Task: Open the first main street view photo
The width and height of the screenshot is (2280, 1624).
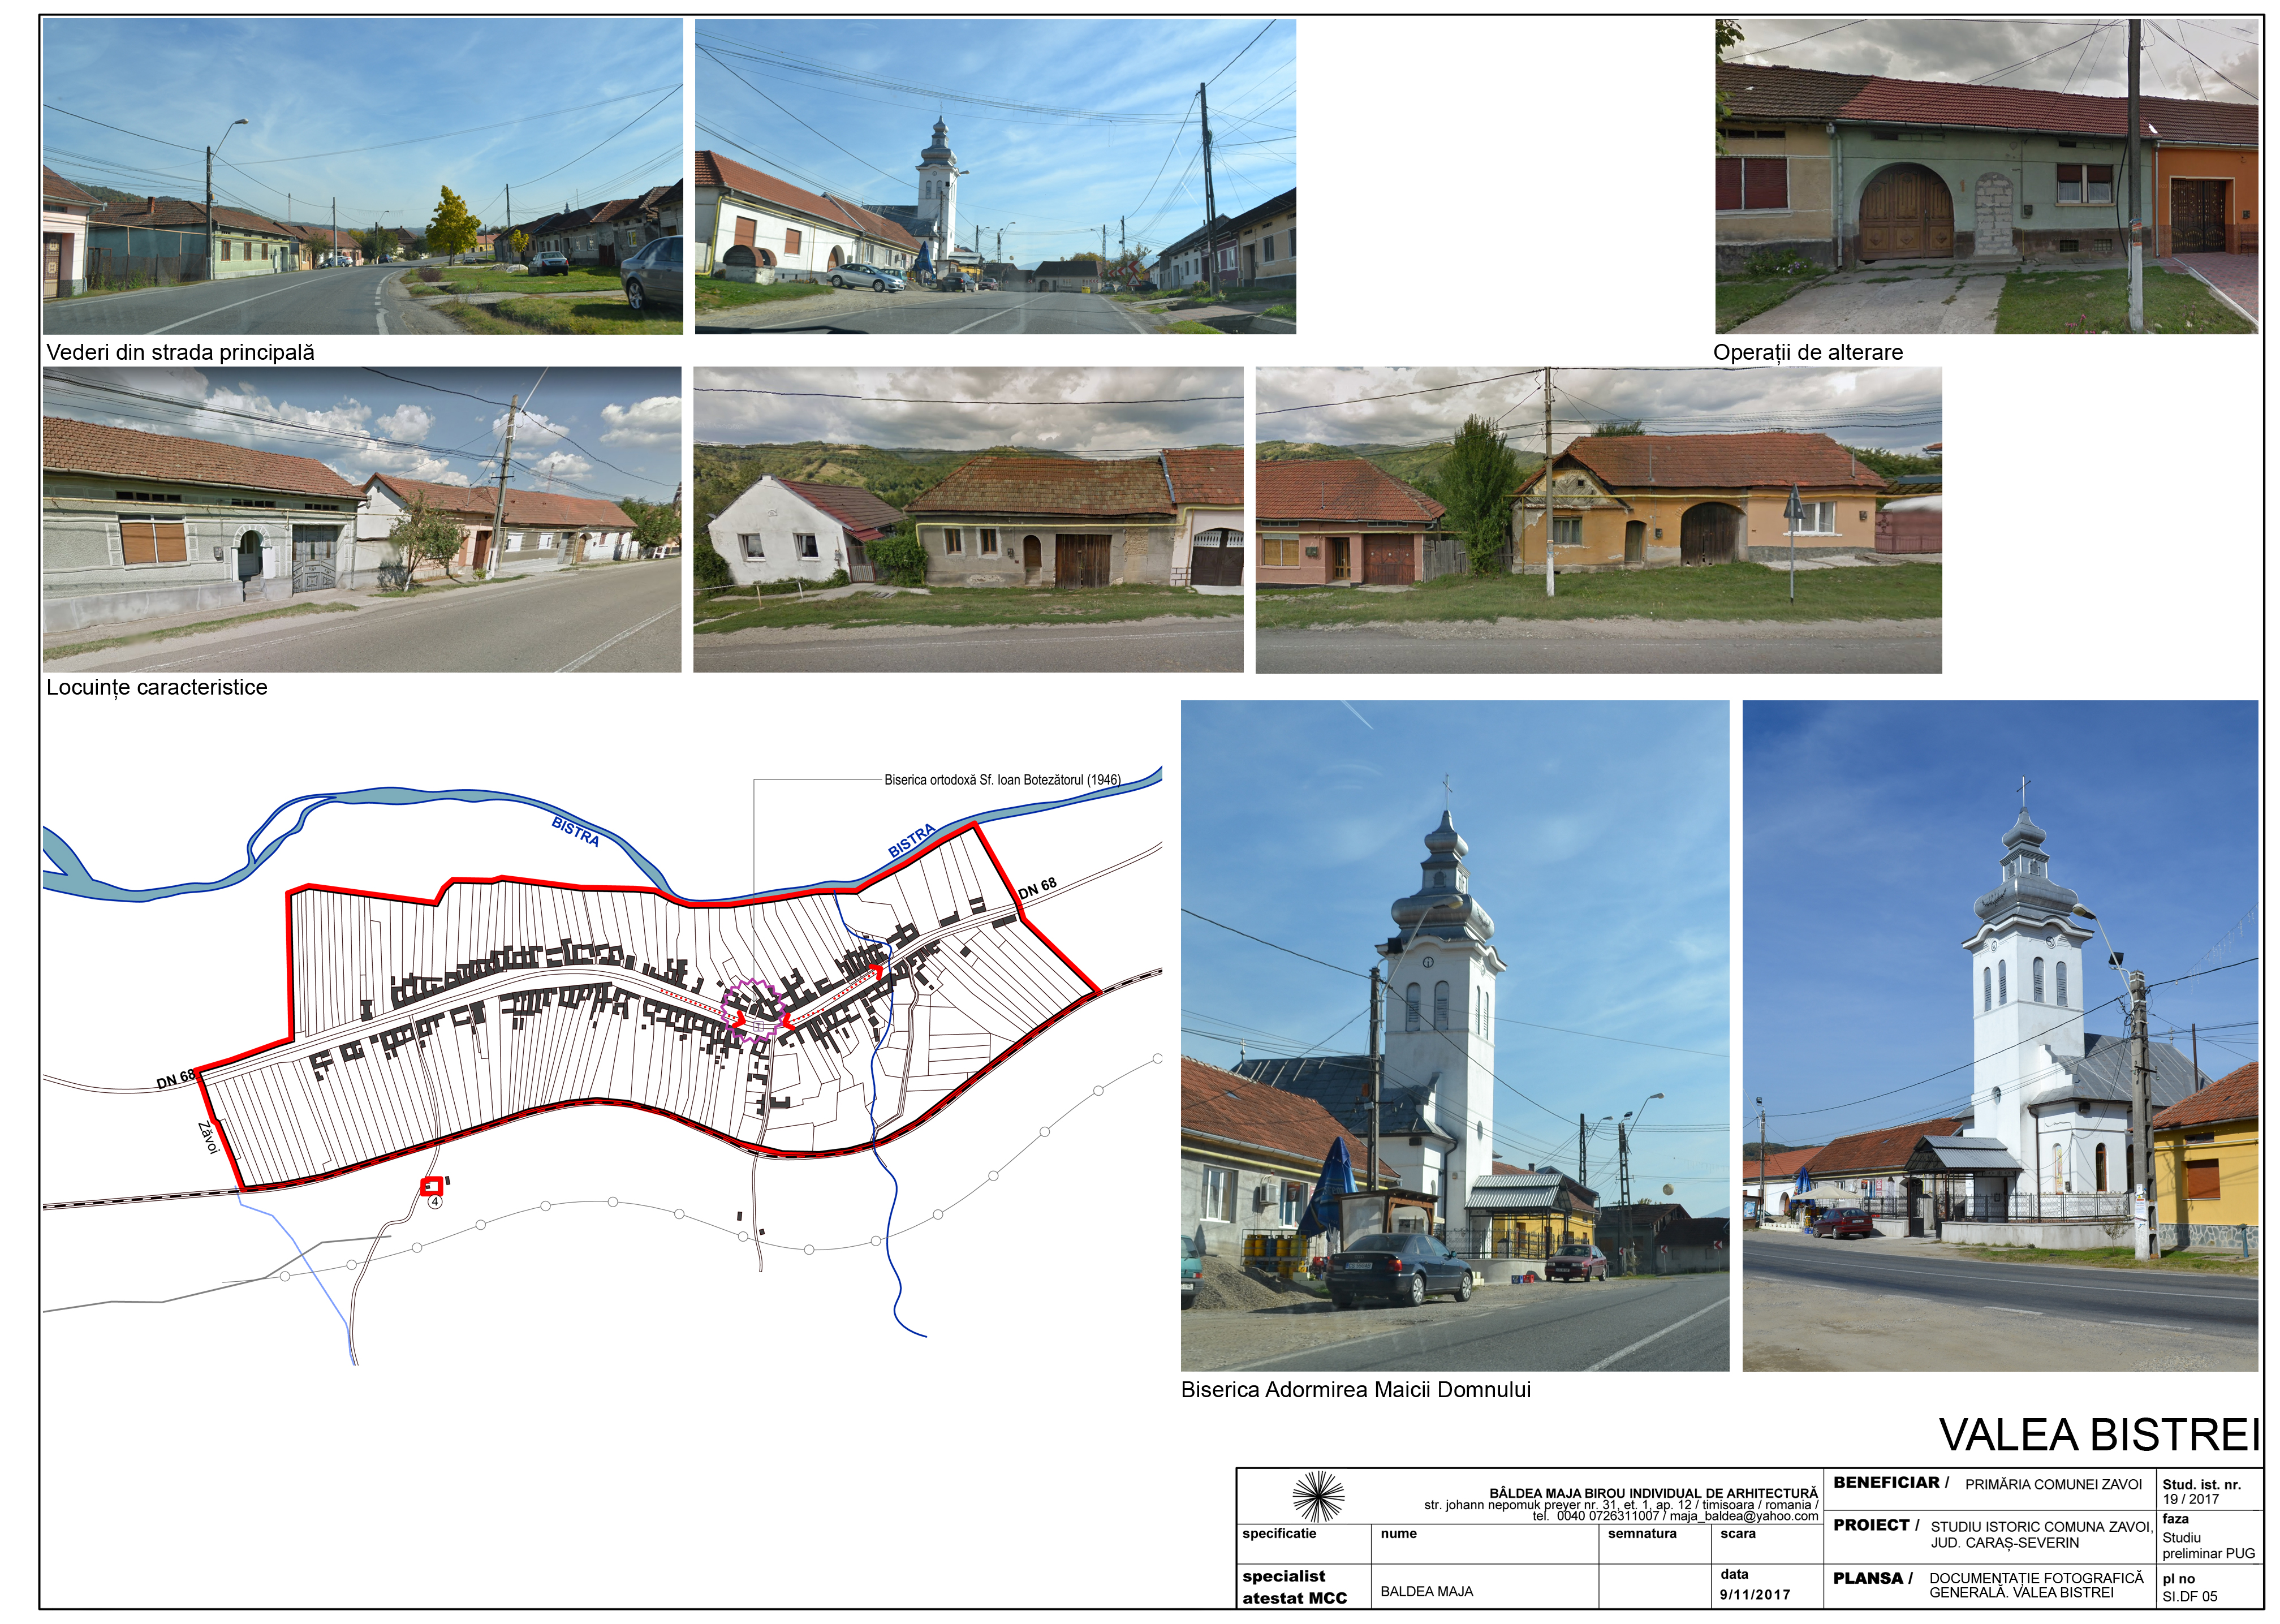Action: (x=362, y=176)
